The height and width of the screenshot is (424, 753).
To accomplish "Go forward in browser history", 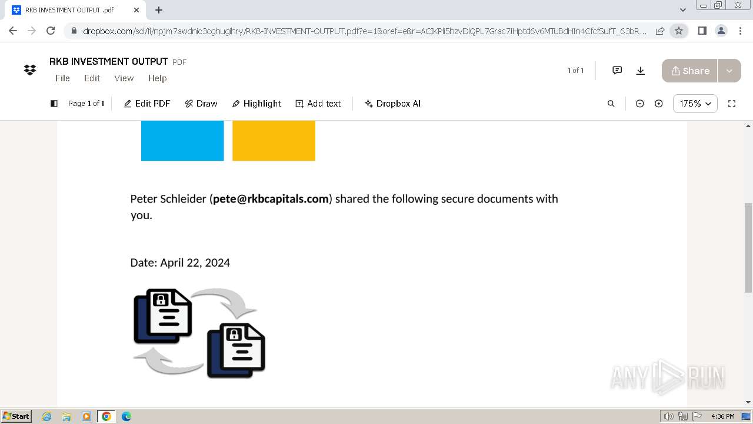I will pos(32,31).
